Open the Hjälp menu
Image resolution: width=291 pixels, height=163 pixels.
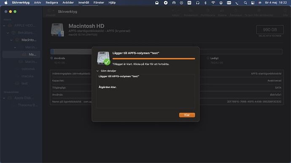pyautogui.click(x=112, y=3)
